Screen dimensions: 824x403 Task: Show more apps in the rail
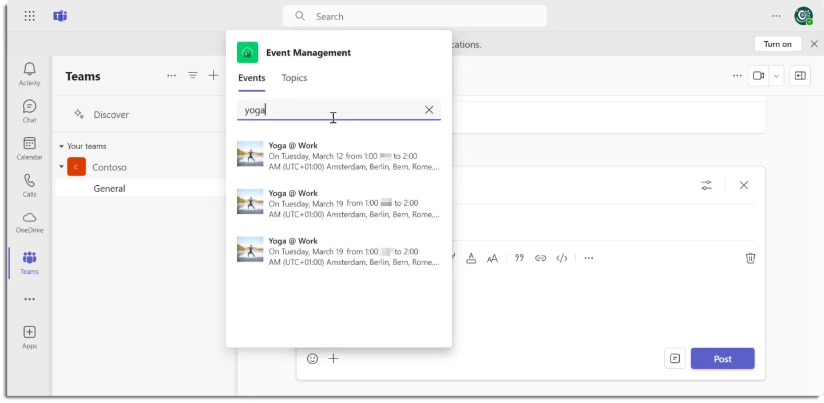(30, 299)
